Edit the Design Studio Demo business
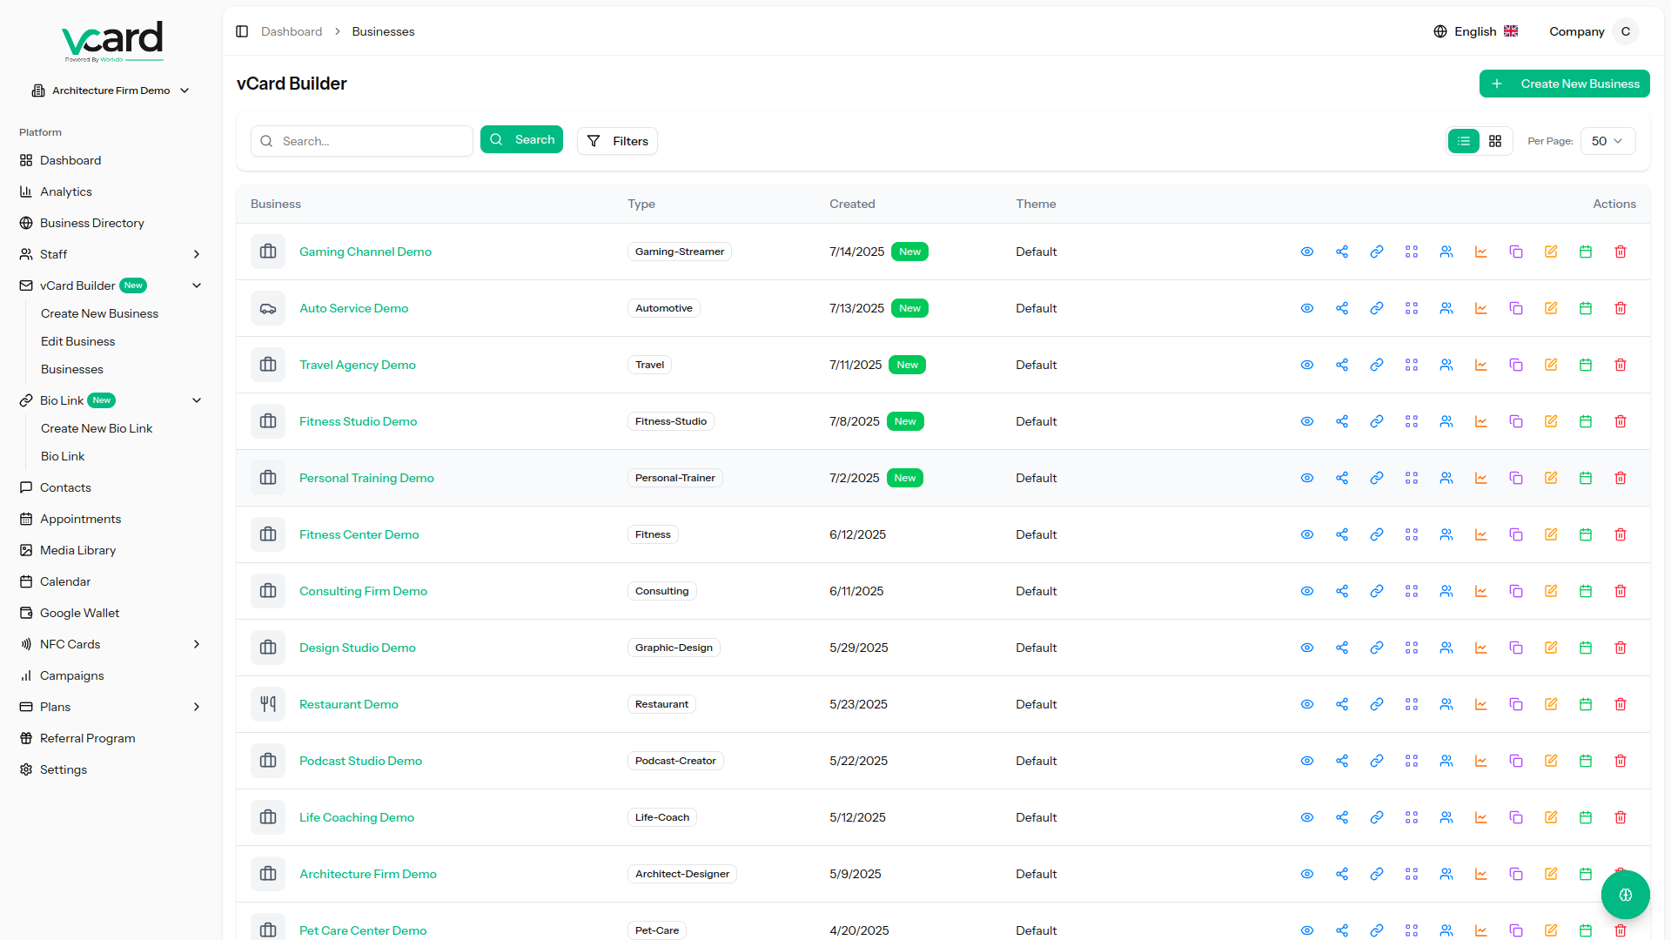The width and height of the screenshot is (1671, 940). pos(1551,648)
